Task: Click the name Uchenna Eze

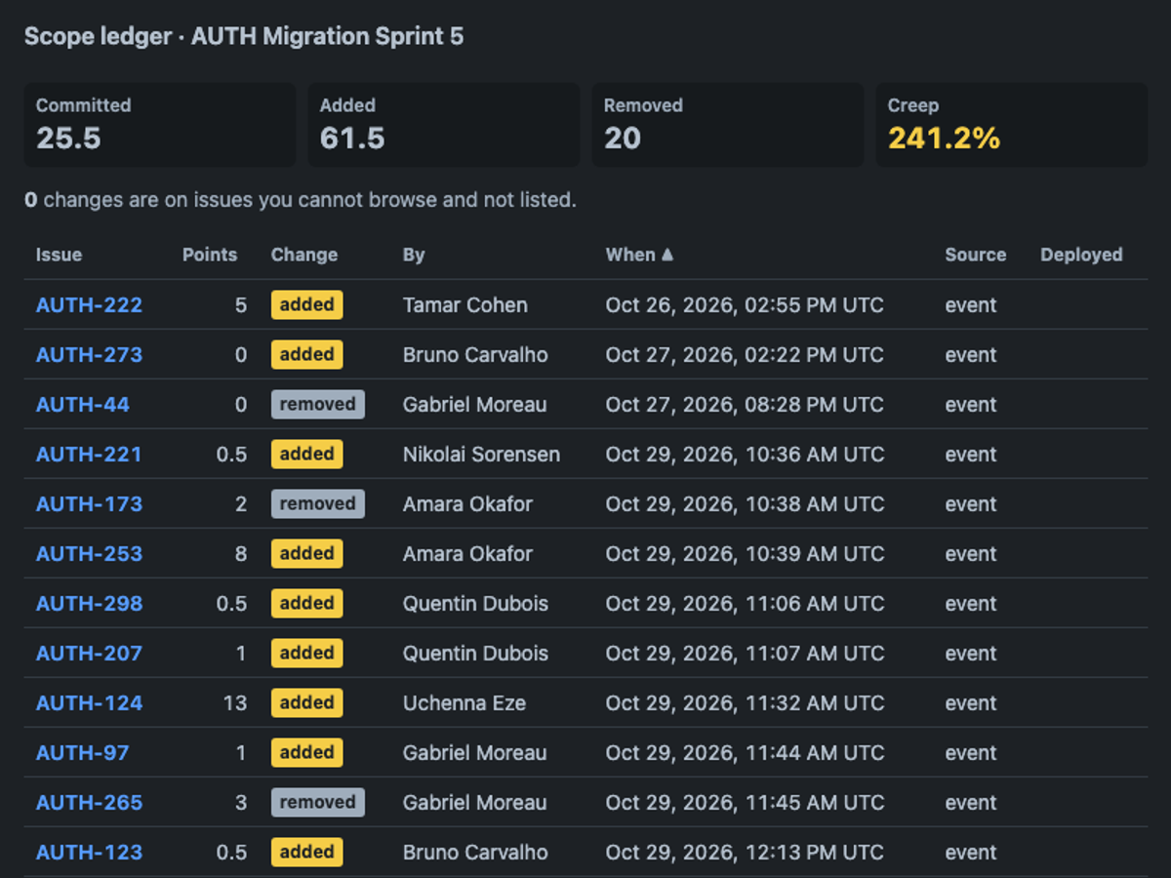Action: pyautogui.click(x=464, y=703)
